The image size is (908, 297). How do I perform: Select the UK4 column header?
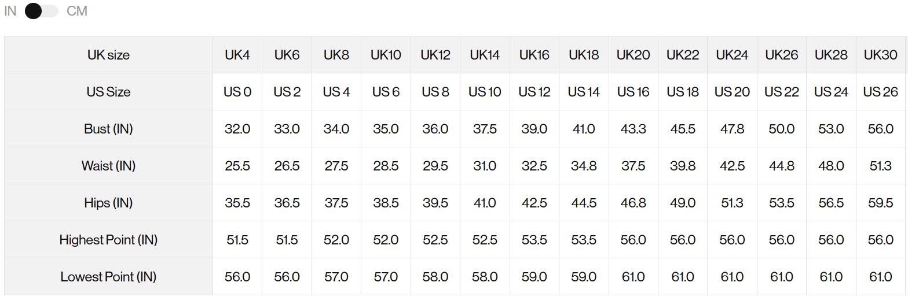(x=237, y=55)
